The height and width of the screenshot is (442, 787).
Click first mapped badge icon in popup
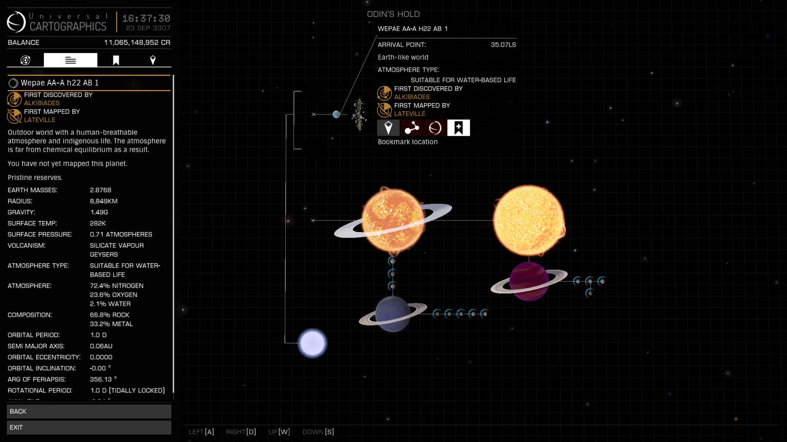pos(384,110)
